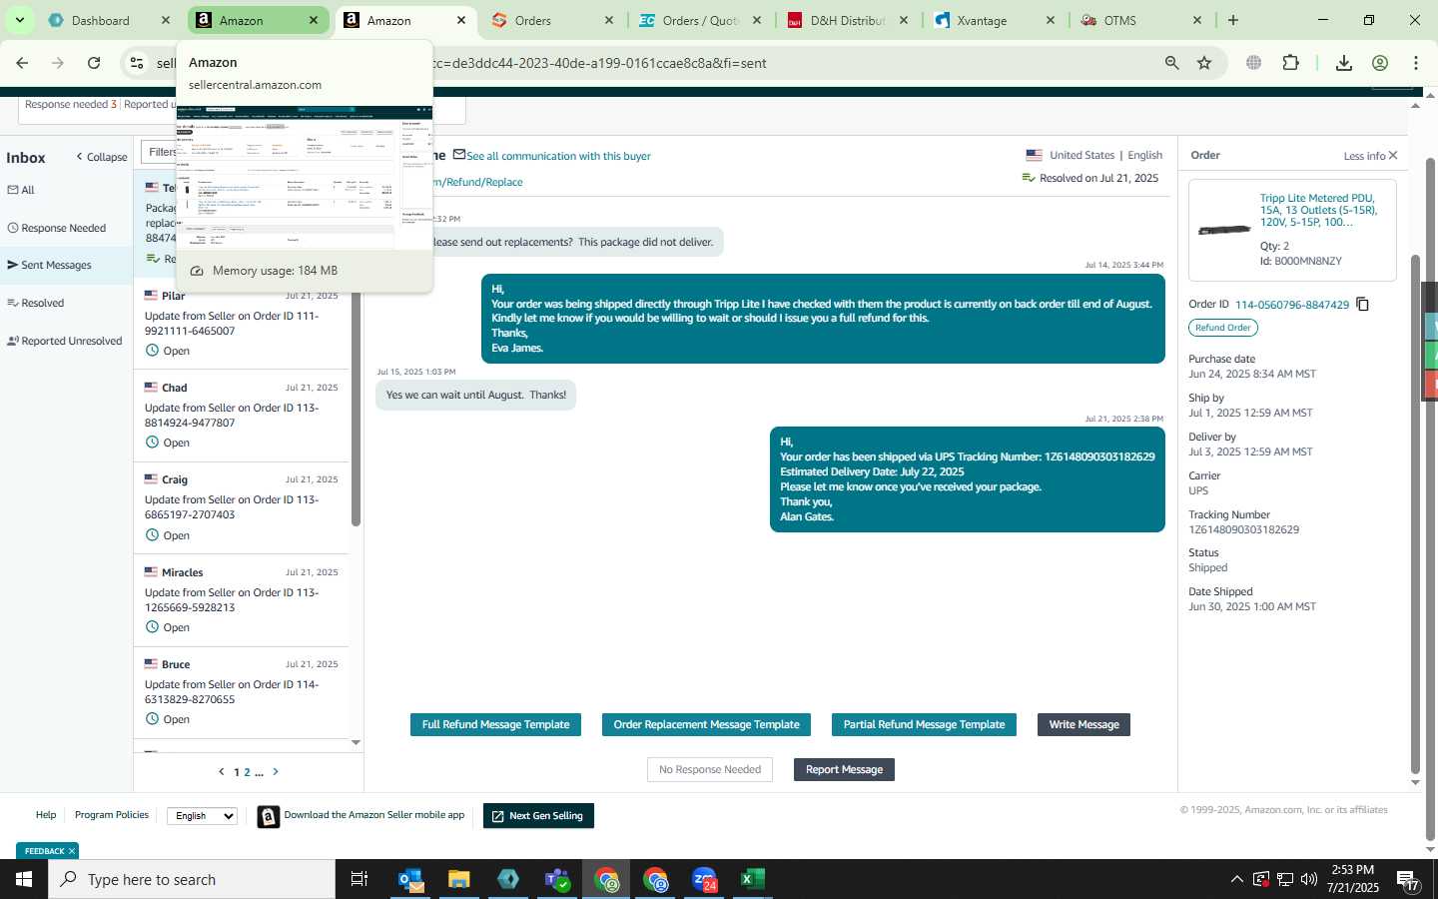The height and width of the screenshot is (899, 1438).
Task: Go to previous page of message list
Action: pyautogui.click(x=222, y=771)
